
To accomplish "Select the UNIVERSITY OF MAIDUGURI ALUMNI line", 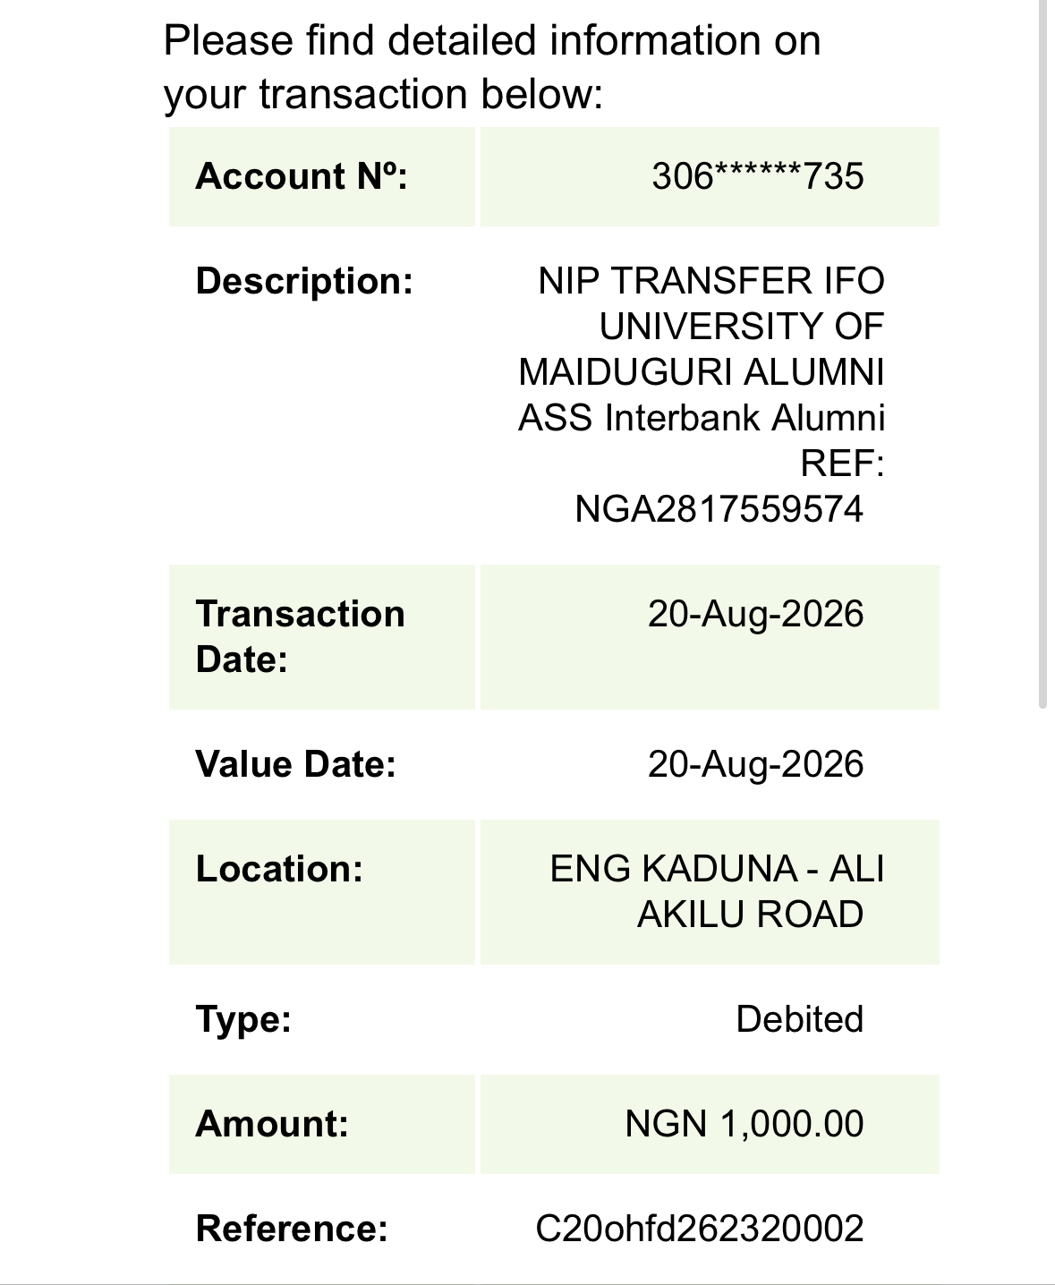I will [x=701, y=349].
